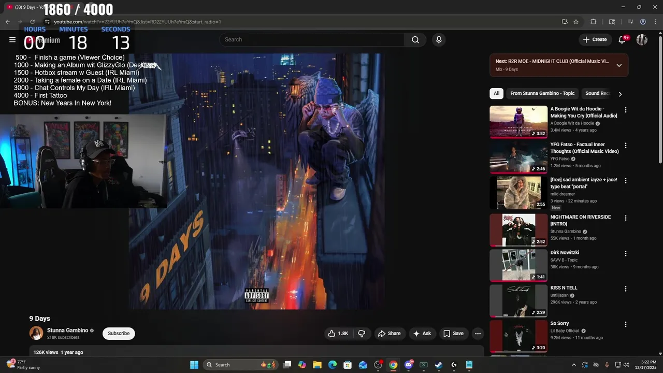
Task: Open the Ask assistant button
Action: tap(422, 334)
